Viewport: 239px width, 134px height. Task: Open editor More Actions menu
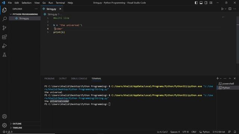[x=235, y=9]
